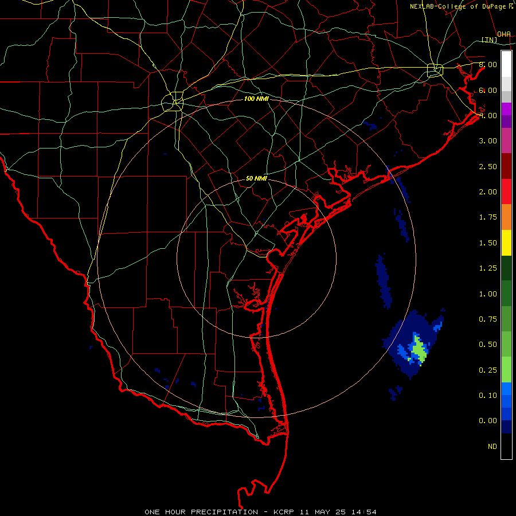Select the 2.00 legend value

(x=488, y=192)
